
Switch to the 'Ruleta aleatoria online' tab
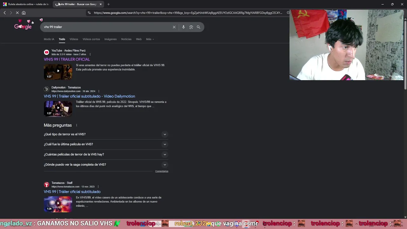(26, 4)
